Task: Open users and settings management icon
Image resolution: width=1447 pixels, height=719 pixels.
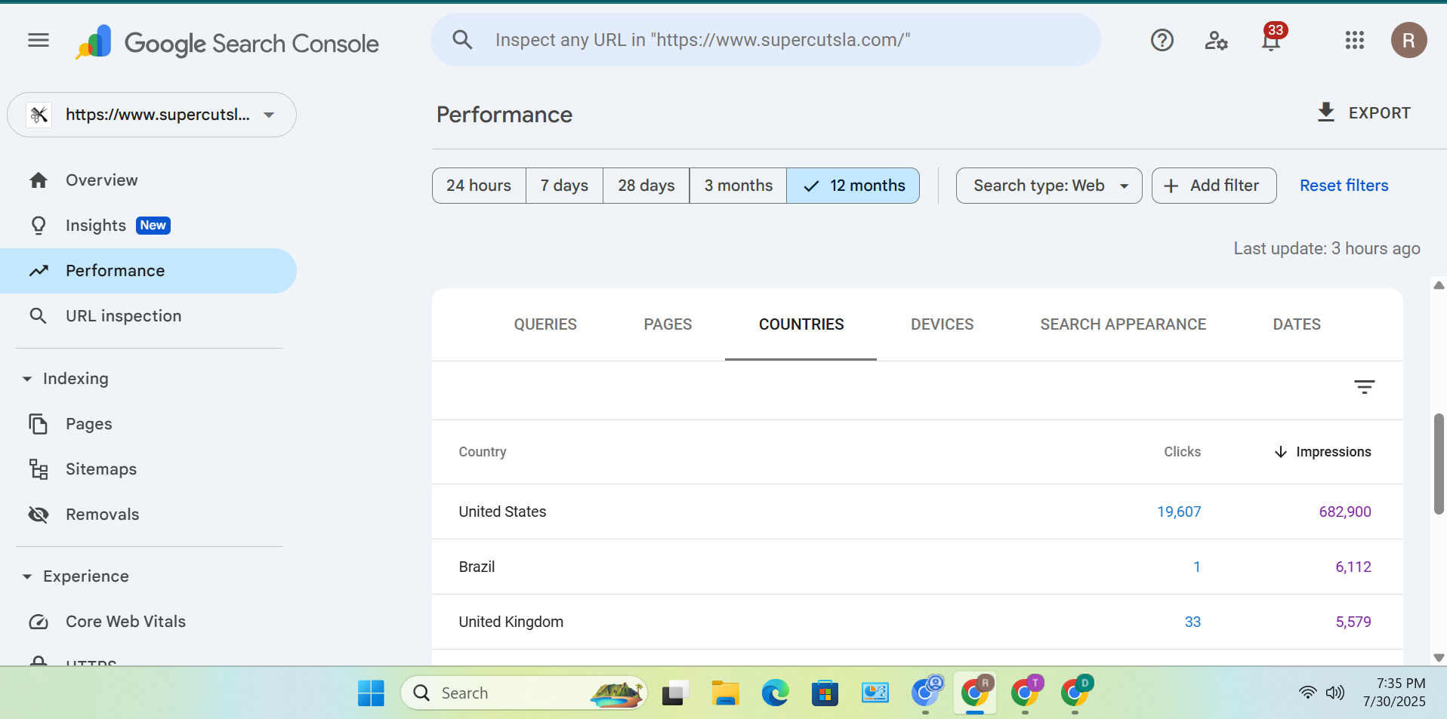Action: coord(1216,40)
